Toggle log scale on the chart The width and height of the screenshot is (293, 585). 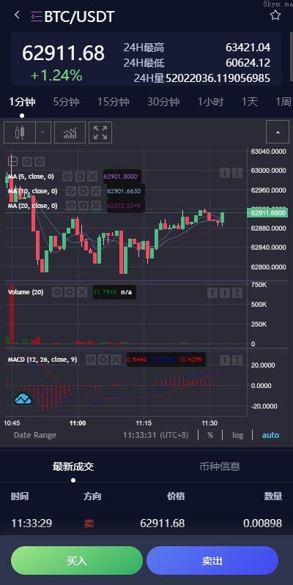(237, 435)
